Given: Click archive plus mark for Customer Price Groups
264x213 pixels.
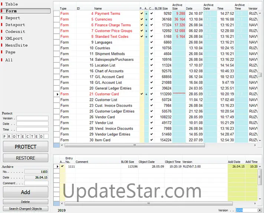Looking at the screenshot, I should click(146, 31).
